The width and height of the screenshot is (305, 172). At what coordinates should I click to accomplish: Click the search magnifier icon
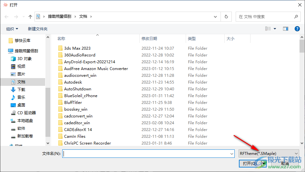(x=296, y=17)
